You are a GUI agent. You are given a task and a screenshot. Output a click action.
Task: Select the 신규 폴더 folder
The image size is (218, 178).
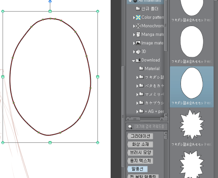click(x=150, y=9)
